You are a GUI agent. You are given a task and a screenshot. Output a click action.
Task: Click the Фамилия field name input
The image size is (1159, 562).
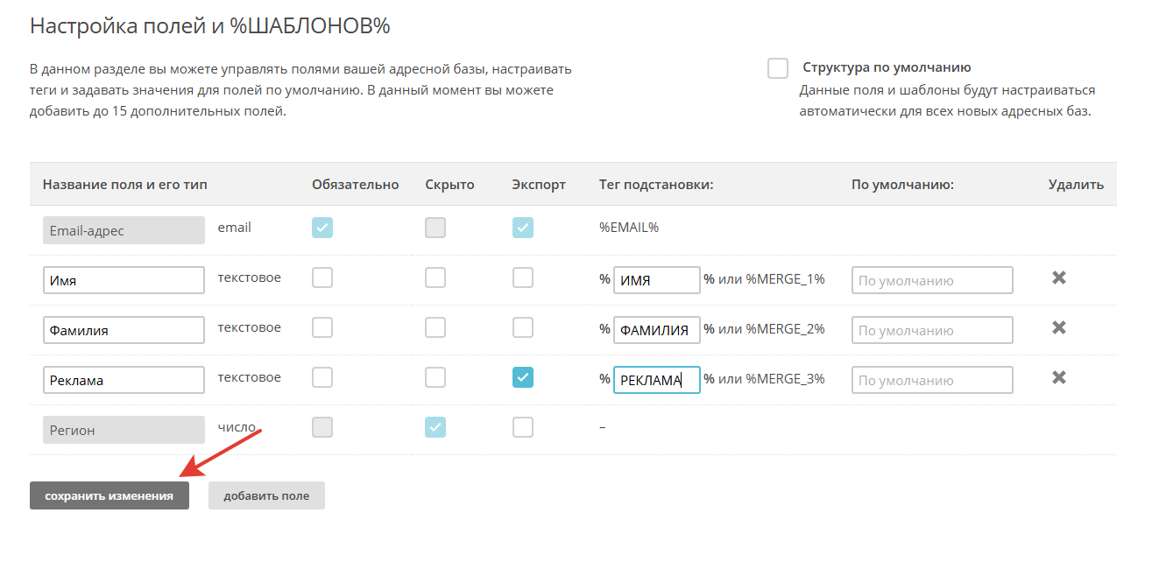[x=124, y=330]
